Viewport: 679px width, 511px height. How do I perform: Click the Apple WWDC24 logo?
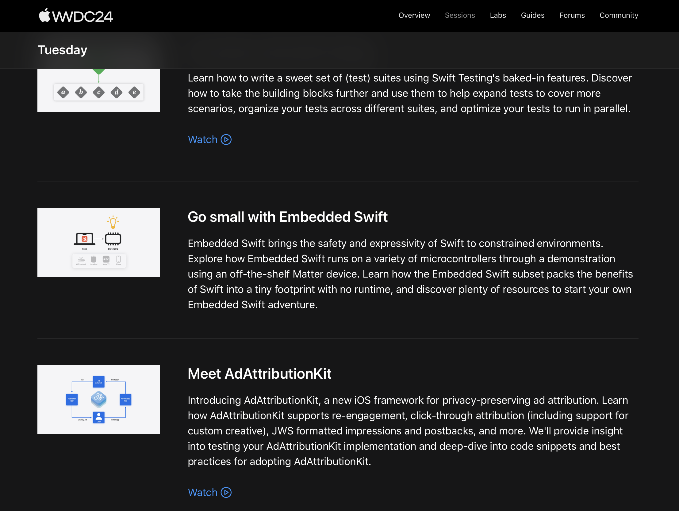[x=76, y=16]
